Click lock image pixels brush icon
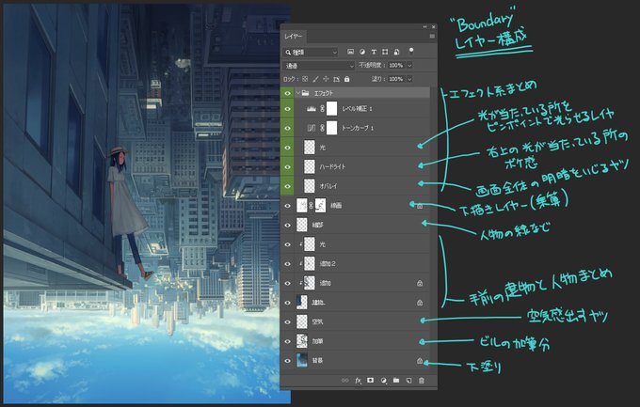The height and width of the screenshot is (407, 640). tap(315, 79)
